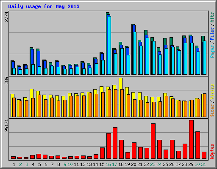Click day label 26 on the x-axis
The image size is (217, 169).
tap(172, 164)
